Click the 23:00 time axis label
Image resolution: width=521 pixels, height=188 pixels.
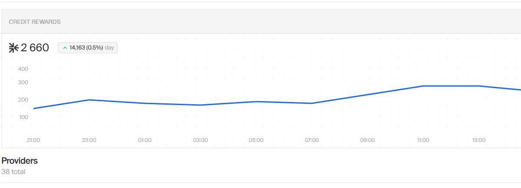click(x=89, y=140)
